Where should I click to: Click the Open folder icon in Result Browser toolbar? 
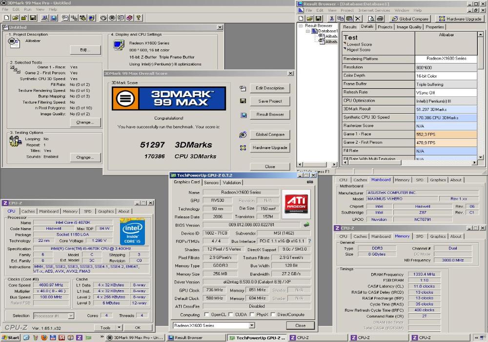tap(309, 19)
